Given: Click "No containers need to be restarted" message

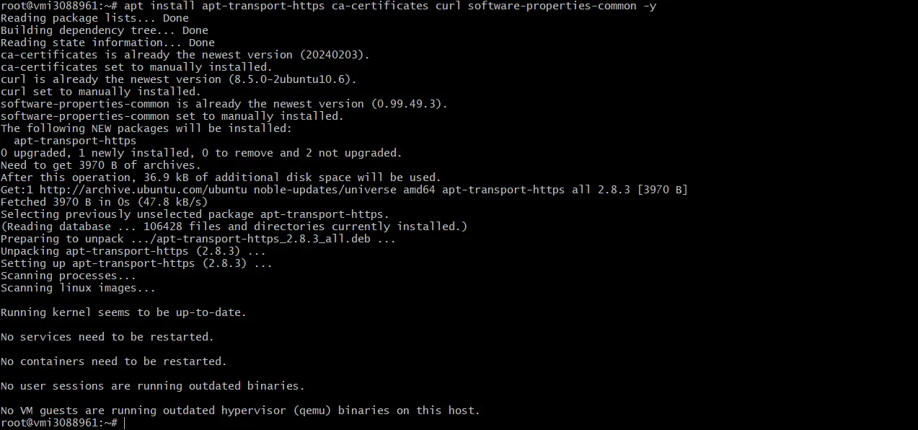Looking at the screenshot, I should (113, 361).
